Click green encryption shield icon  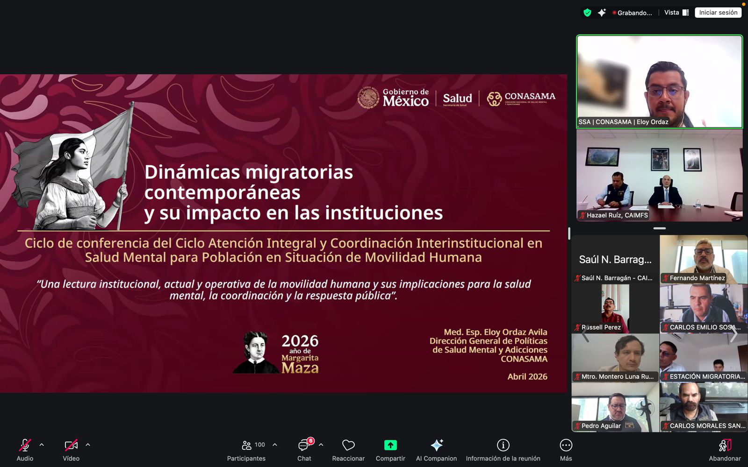(587, 13)
